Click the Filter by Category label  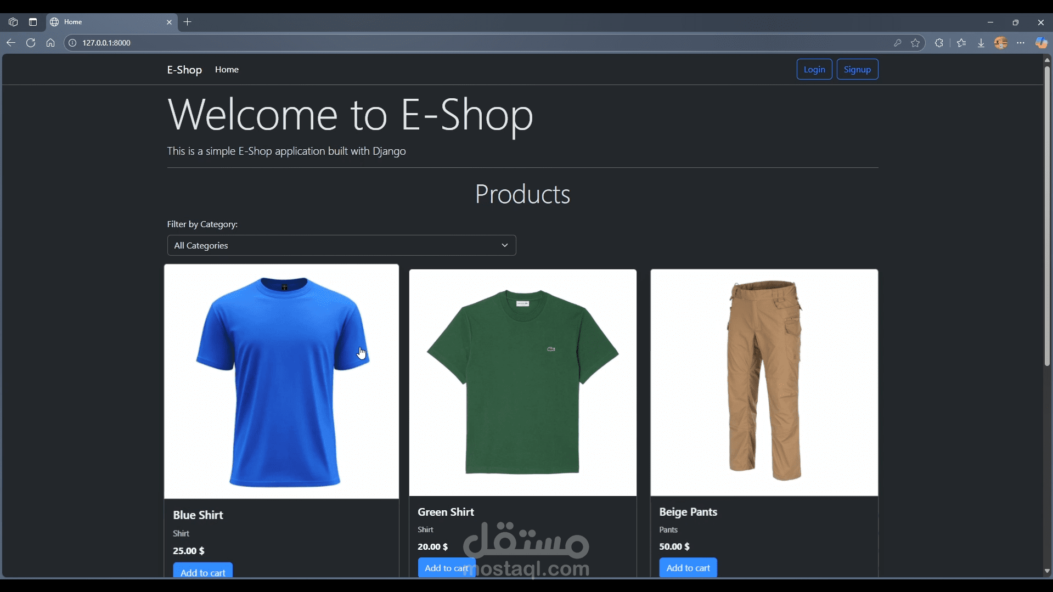click(x=202, y=224)
